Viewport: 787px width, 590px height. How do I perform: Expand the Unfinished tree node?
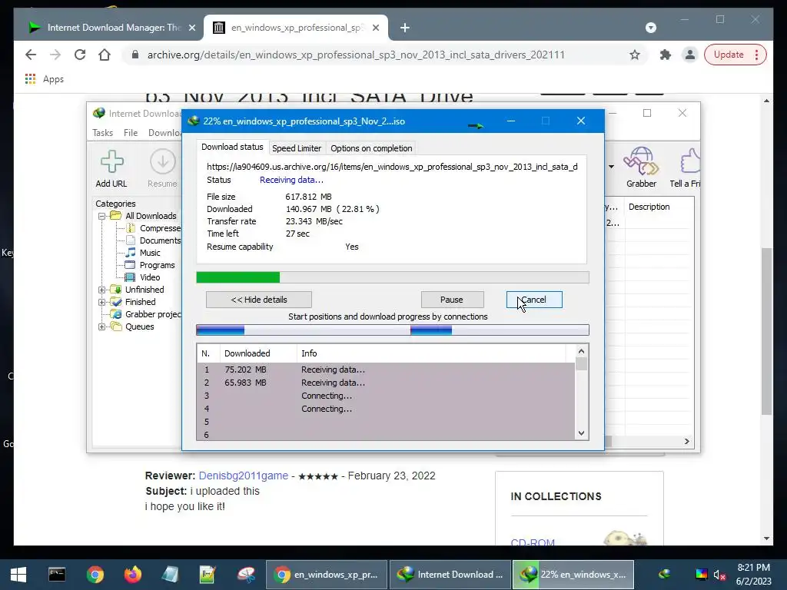(102, 290)
